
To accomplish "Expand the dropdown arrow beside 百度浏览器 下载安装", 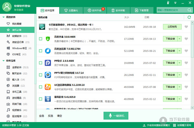I will [x=179, y=51].
